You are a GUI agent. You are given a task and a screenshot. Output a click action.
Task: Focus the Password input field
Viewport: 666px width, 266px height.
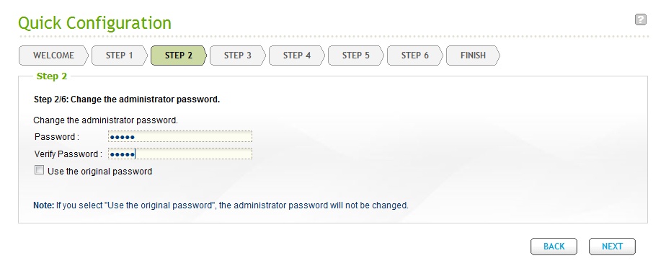[179, 137]
